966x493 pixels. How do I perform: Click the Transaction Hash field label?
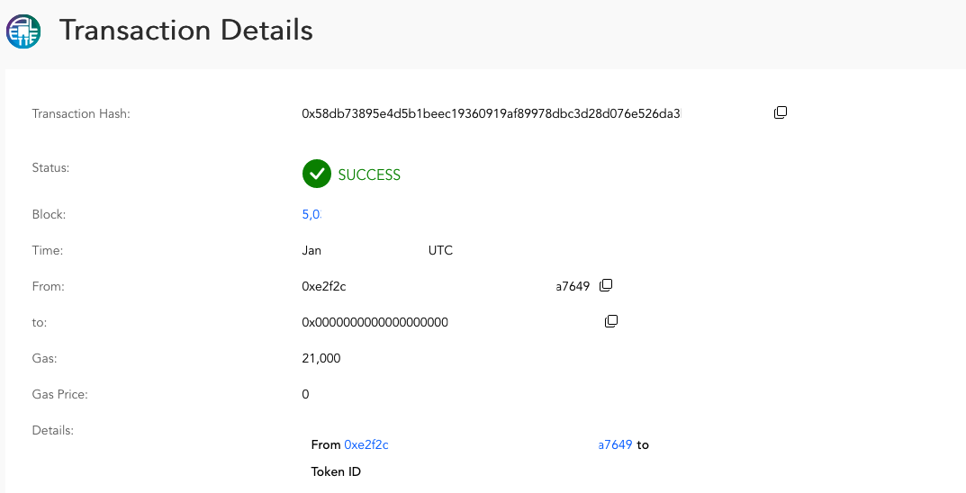pos(81,113)
